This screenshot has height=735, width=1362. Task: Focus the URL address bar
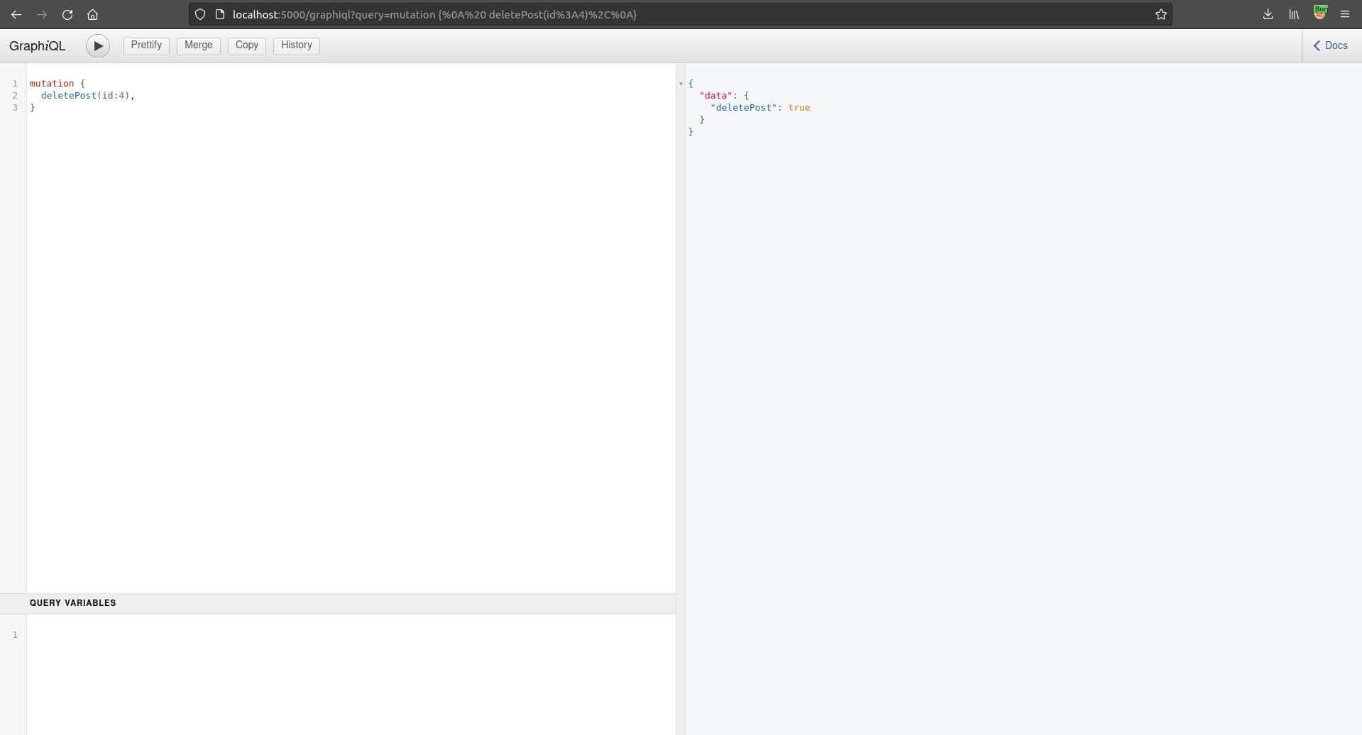click(x=639, y=14)
